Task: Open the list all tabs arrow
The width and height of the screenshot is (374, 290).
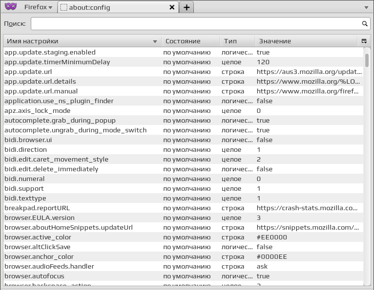Action: (366, 7)
